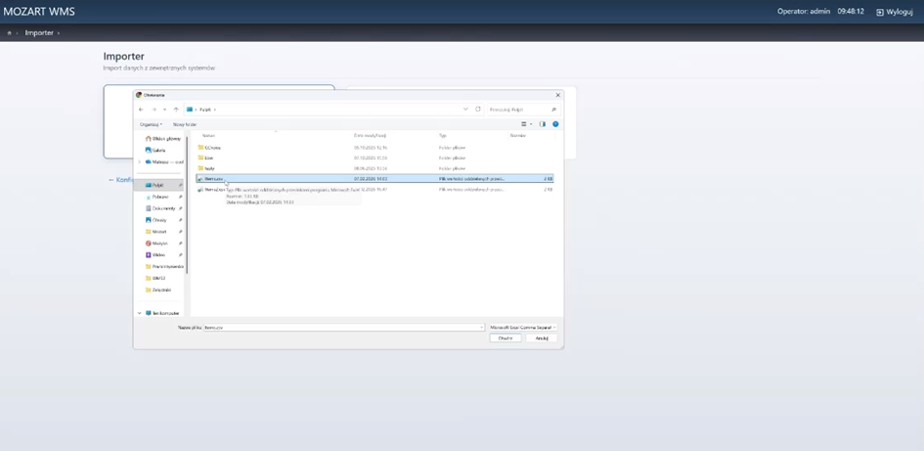The width and height of the screenshot is (924, 451).
Task: Click the help question mark icon
Action: coord(555,124)
